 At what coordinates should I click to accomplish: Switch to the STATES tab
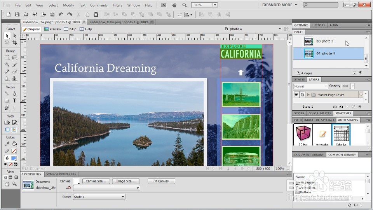click(x=299, y=79)
